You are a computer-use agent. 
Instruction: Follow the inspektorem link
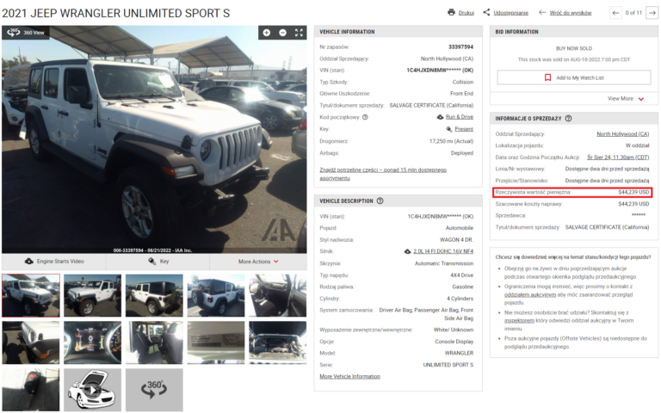[519, 321]
